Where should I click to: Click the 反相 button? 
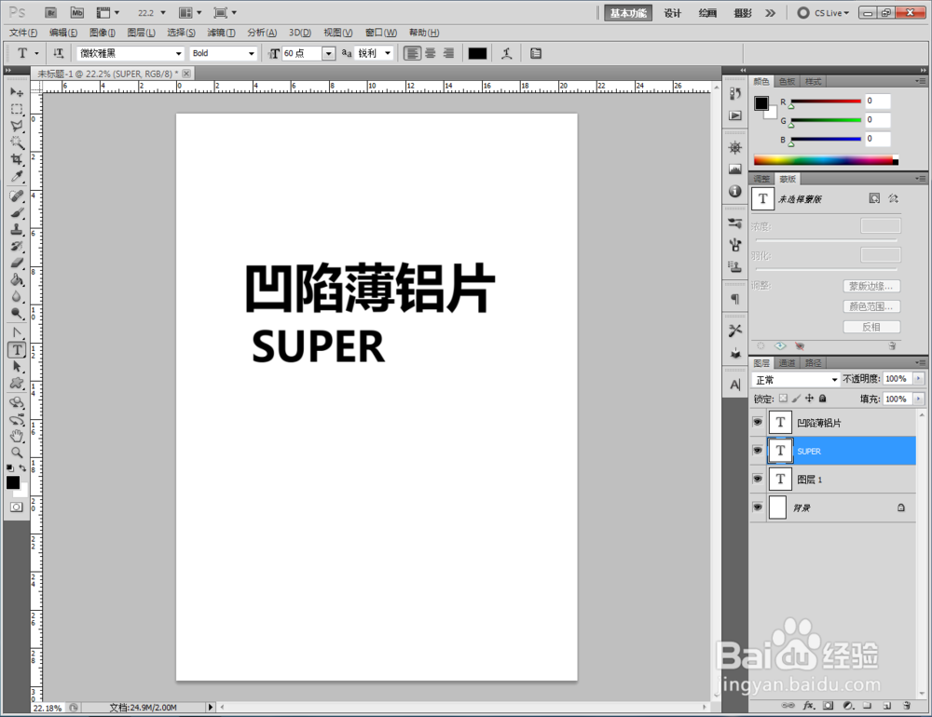click(871, 327)
